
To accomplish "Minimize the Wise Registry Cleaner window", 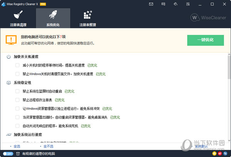I will coord(200,4).
